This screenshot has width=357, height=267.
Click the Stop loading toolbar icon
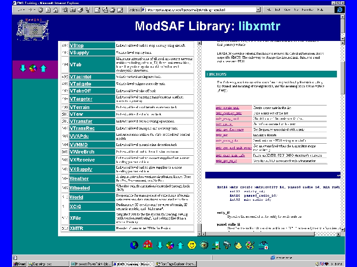point(40,10)
